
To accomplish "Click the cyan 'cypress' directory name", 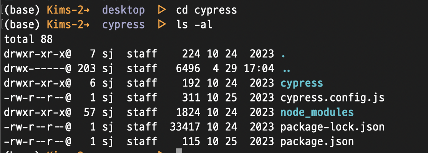I will (302, 83).
